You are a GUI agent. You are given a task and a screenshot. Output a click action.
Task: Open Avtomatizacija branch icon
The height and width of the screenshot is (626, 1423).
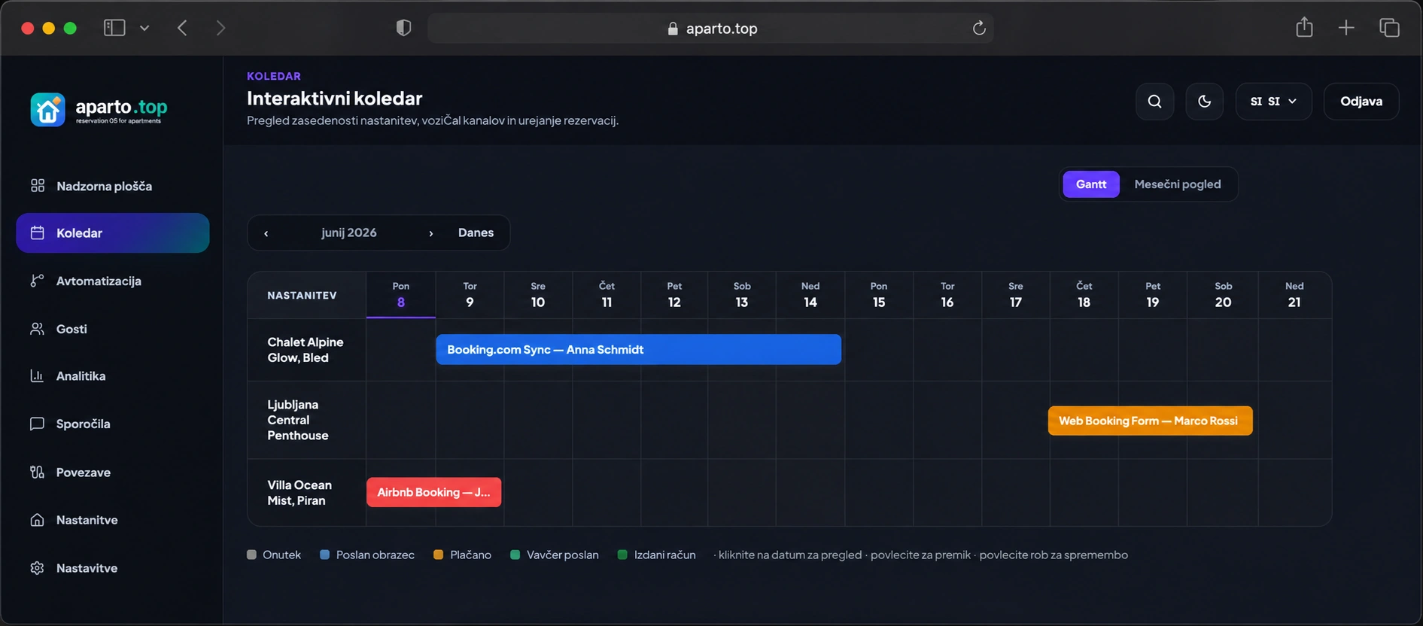[38, 281]
